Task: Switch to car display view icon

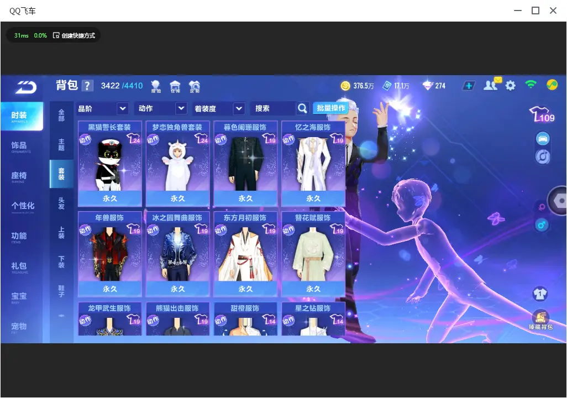Action: click(543, 139)
